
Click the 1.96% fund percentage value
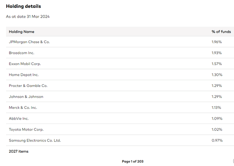217,42
